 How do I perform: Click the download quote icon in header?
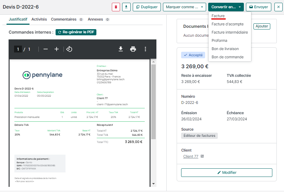pyautogui.click(x=126, y=7)
